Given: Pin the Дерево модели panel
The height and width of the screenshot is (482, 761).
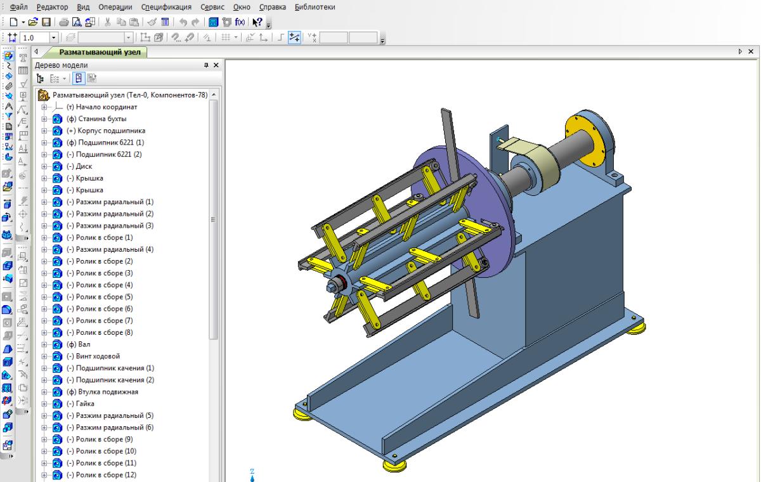Looking at the screenshot, I should tap(206, 65).
